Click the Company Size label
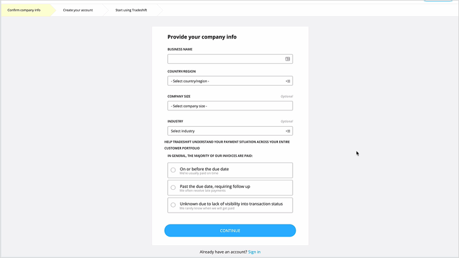The image size is (459, 258). 179,97
